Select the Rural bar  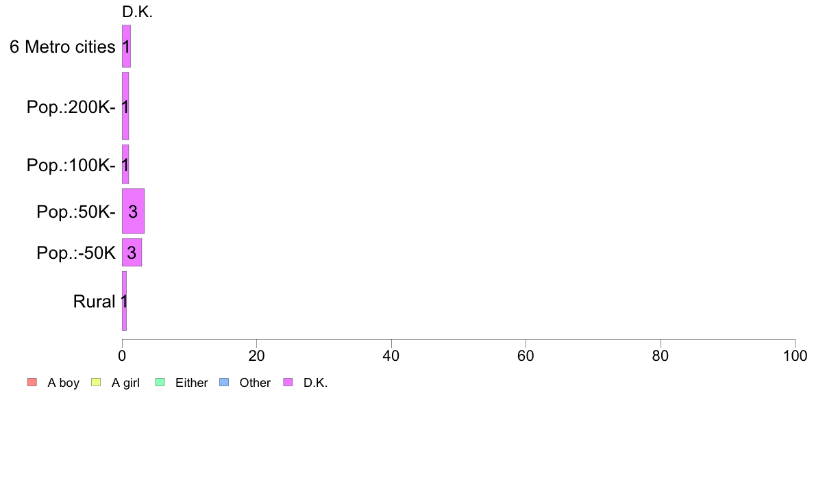(x=124, y=301)
